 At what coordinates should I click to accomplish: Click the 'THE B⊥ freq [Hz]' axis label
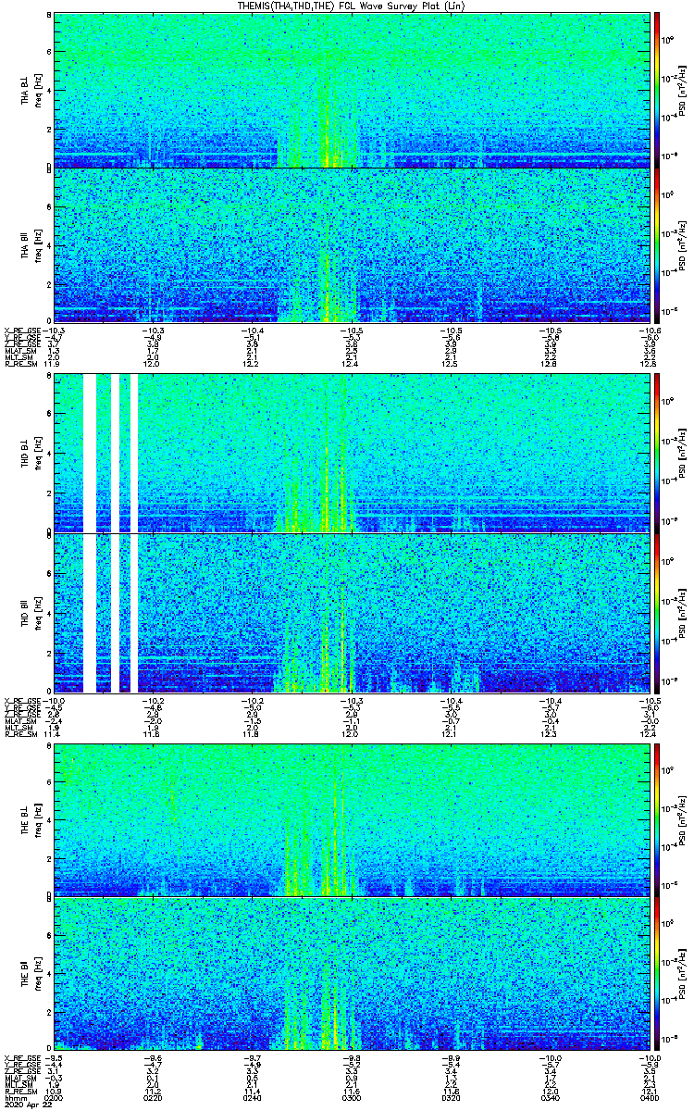pyautogui.click(x=31, y=819)
